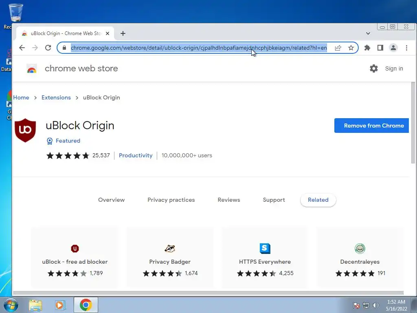
Task: Click the URL in the address bar
Action: coord(199,48)
